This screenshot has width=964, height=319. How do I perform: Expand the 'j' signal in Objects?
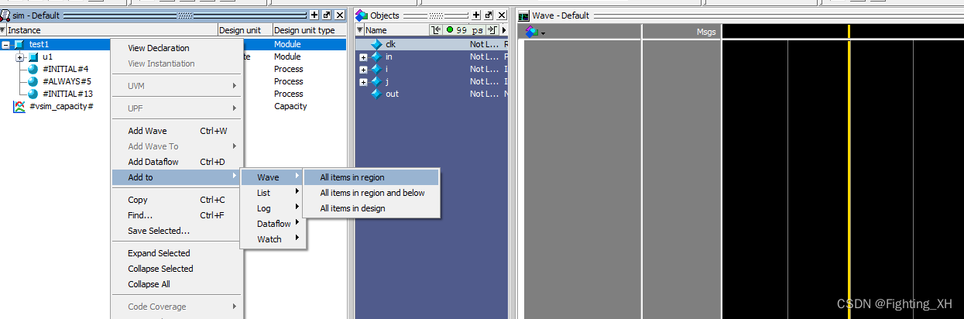(x=363, y=82)
